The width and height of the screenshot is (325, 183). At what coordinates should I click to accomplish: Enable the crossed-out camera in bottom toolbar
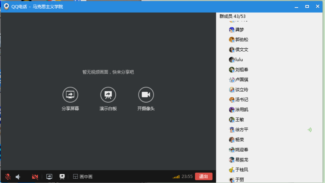tap(35, 177)
